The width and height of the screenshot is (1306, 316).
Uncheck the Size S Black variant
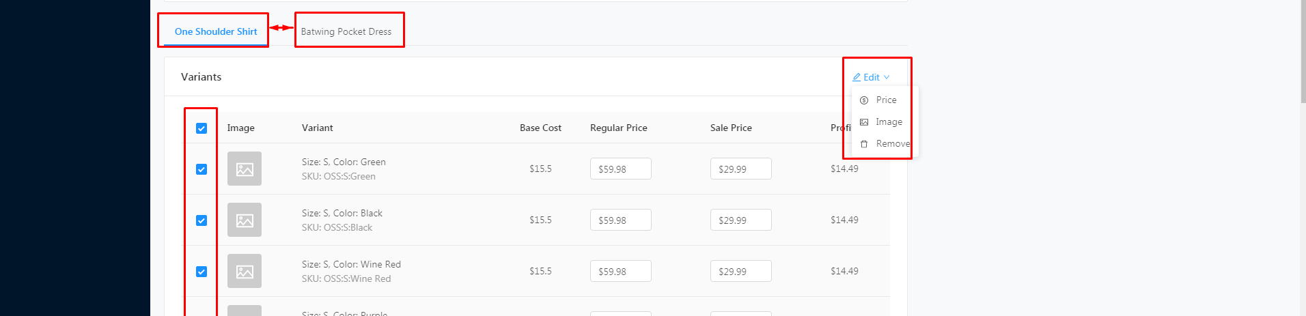[x=202, y=220]
